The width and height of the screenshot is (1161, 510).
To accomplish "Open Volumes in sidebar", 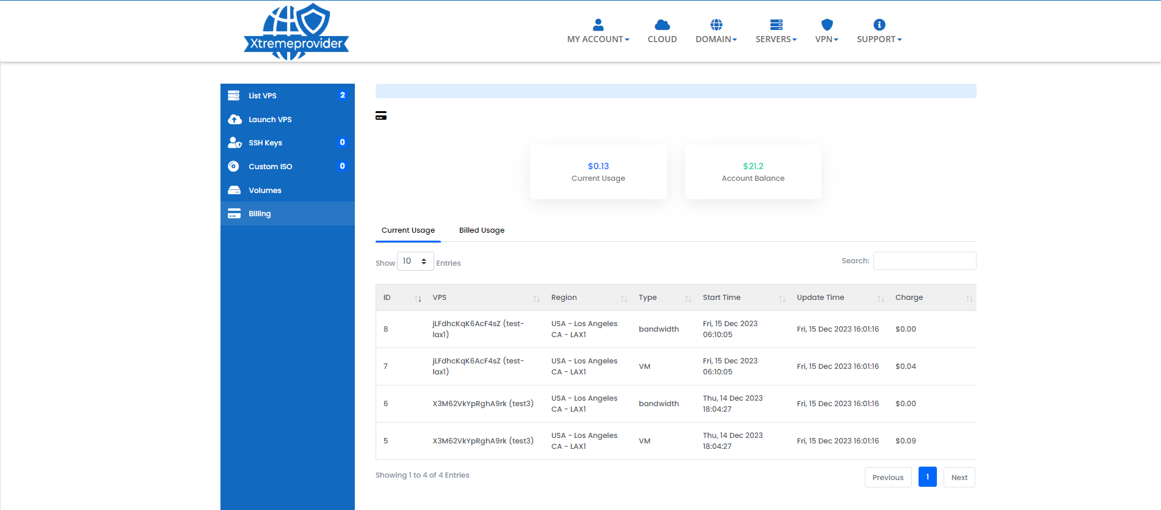I will (x=288, y=190).
